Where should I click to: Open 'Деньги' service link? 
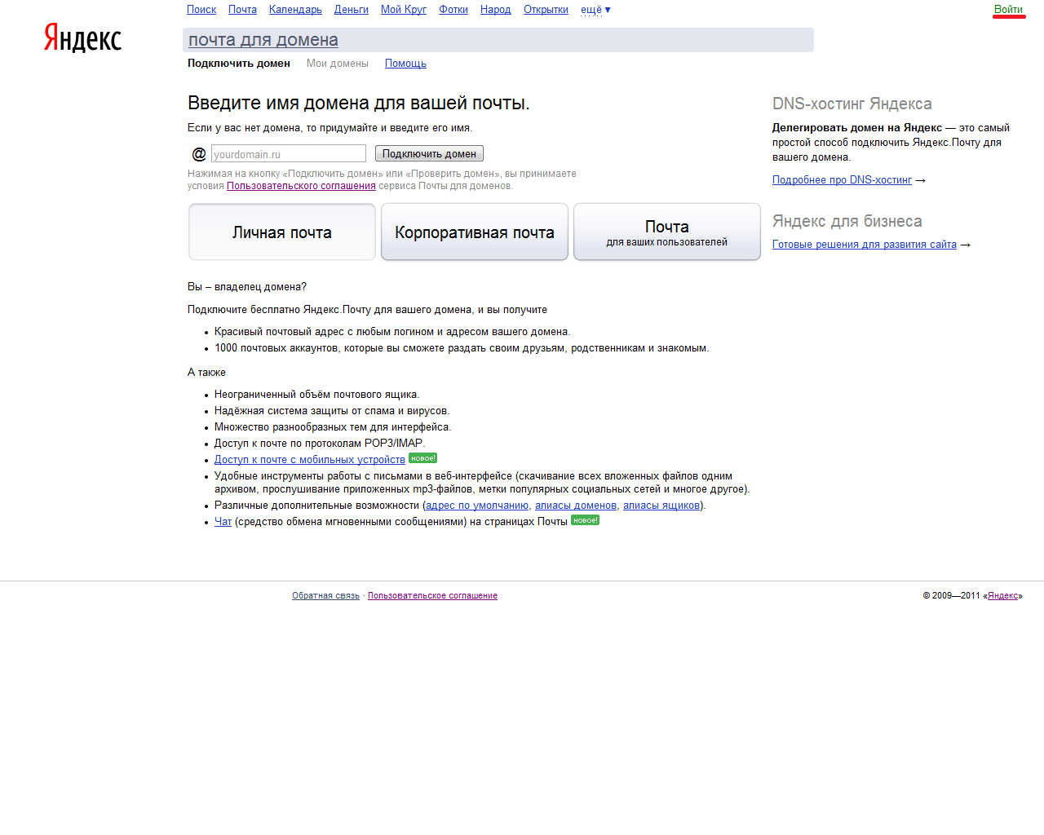point(351,10)
